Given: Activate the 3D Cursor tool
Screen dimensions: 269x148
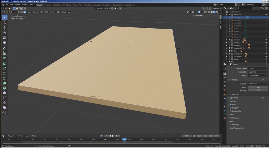Looking at the screenshot, I should [x=5, y=22].
